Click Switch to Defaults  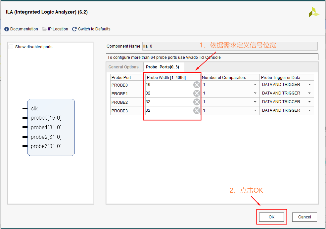[94, 29]
